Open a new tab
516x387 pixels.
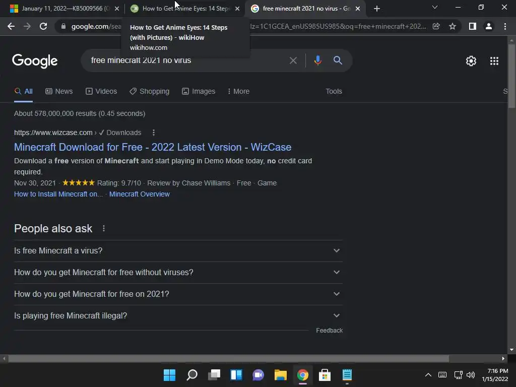377,9
